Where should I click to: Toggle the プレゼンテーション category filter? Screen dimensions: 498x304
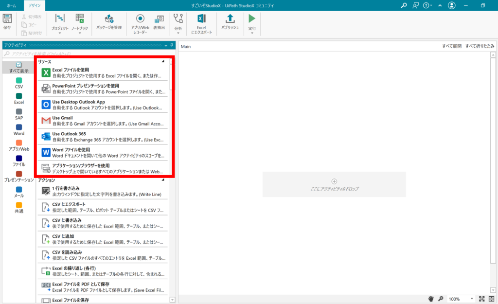[x=19, y=176]
